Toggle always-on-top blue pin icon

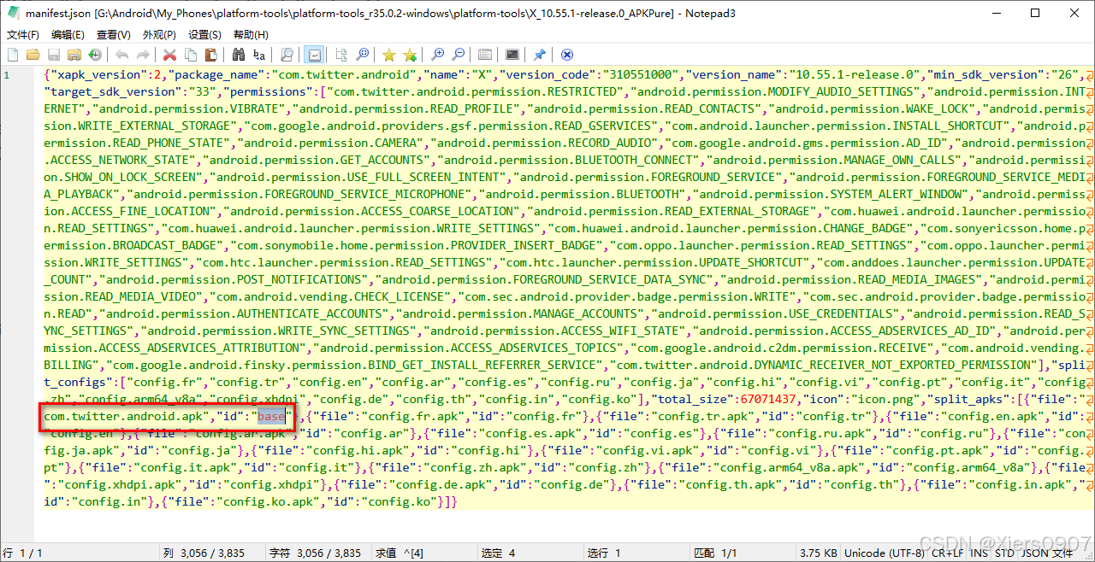(540, 55)
